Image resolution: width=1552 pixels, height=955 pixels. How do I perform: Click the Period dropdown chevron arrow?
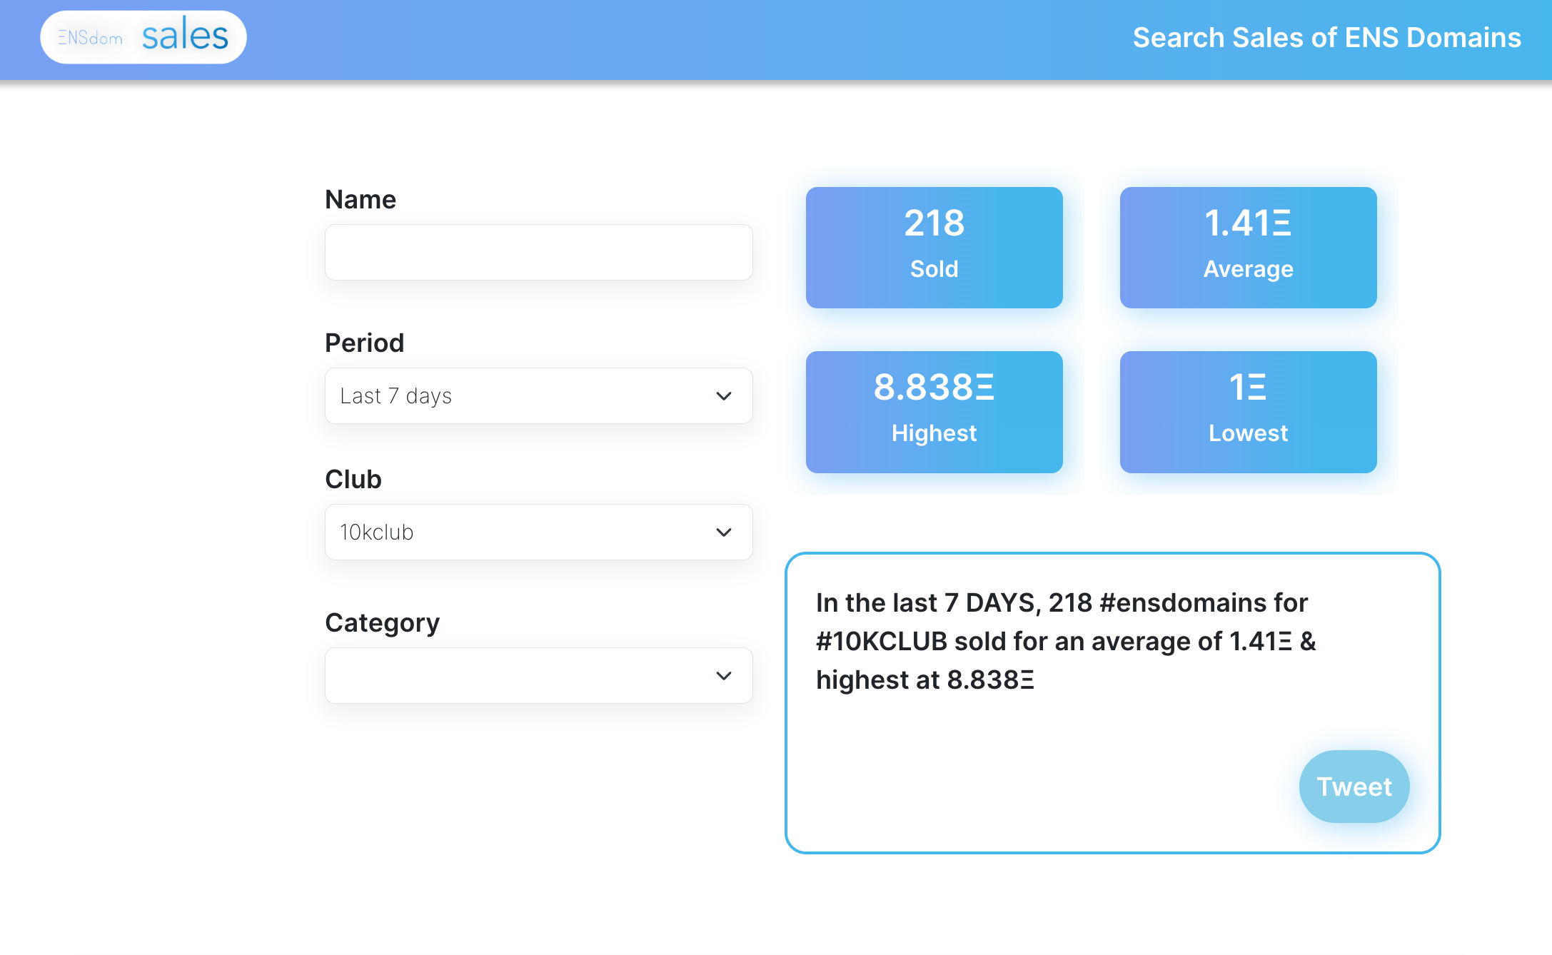(723, 396)
